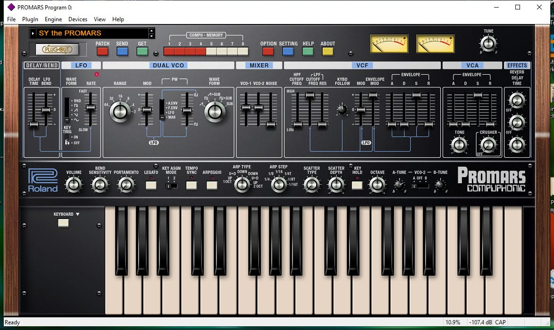Image resolution: width=554 pixels, height=330 pixels.
Task: Click the blue SEND button
Action: (x=122, y=51)
